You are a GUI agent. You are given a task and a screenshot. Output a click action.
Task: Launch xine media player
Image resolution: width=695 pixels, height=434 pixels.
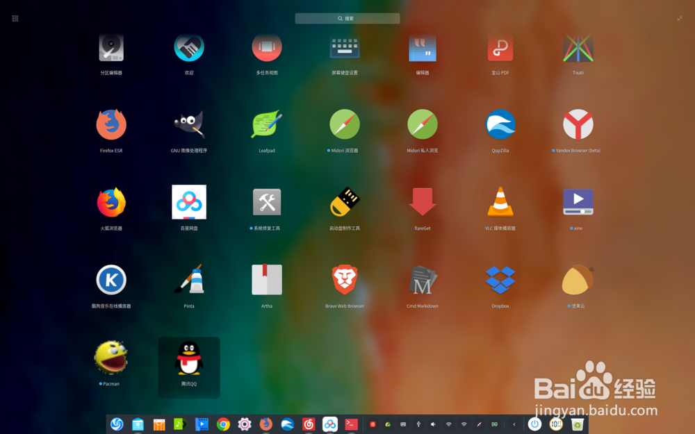pos(578,202)
